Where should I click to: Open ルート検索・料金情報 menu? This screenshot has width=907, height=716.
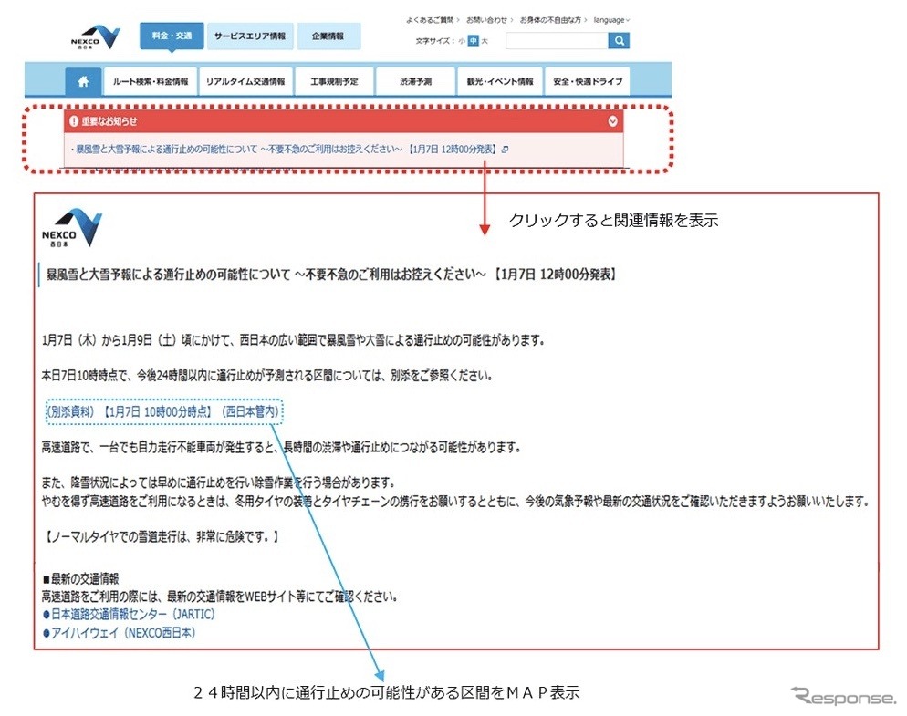(151, 81)
